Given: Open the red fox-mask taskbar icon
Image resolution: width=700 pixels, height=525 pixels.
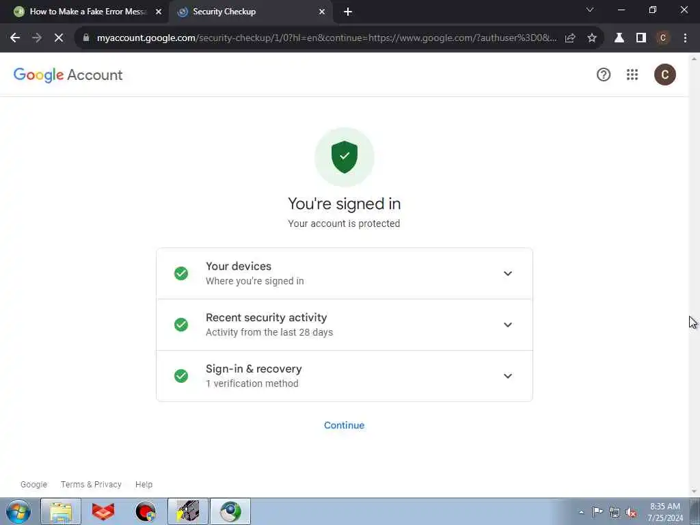Looking at the screenshot, I should [103, 511].
